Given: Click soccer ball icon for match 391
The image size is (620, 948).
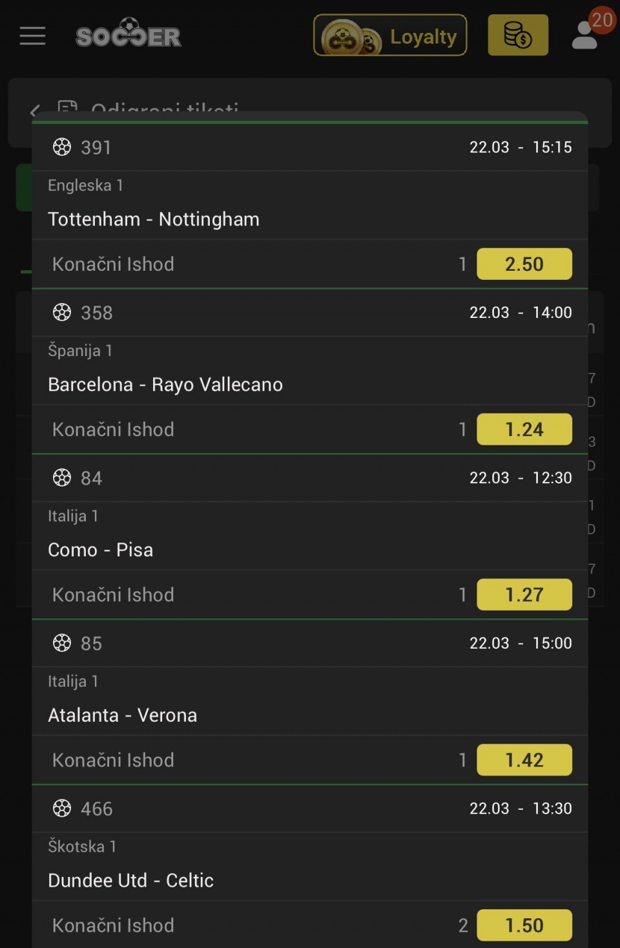Looking at the screenshot, I should [x=62, y=147].
